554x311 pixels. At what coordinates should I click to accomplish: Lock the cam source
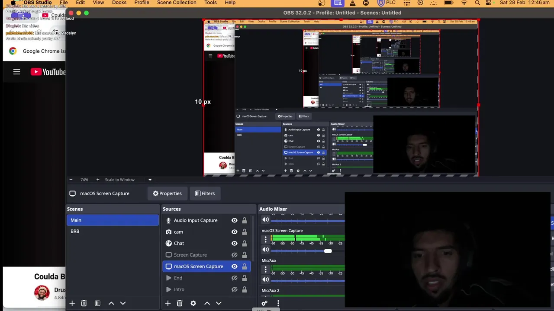244,232
